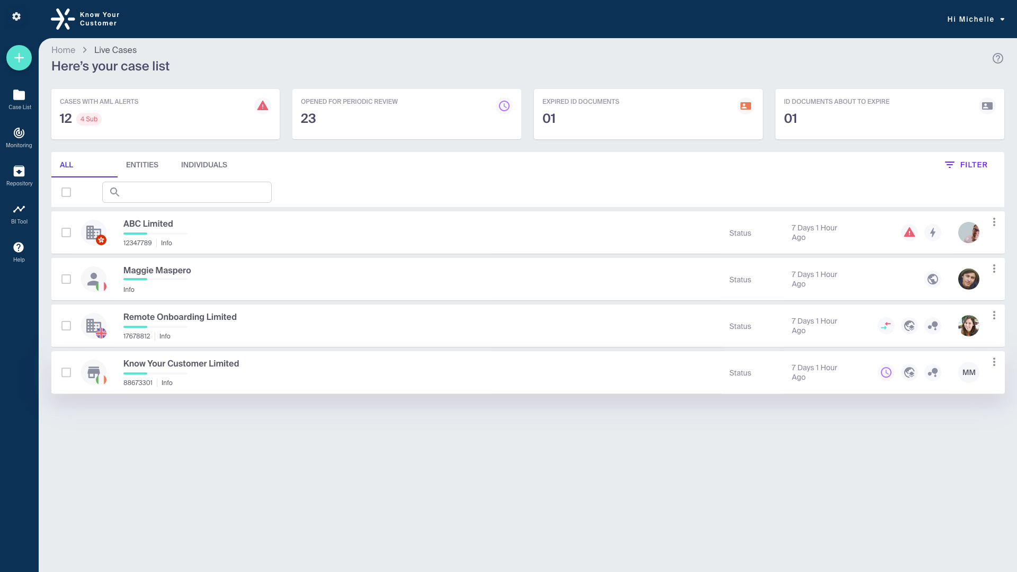Open Repository in sidebar
This screenshot has height=572, width=1017.
19,176
